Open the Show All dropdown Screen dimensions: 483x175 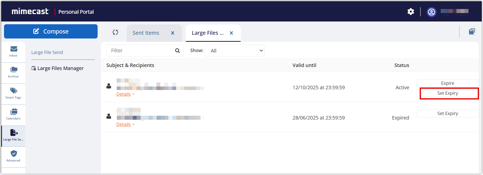click(x=234, y=51)
